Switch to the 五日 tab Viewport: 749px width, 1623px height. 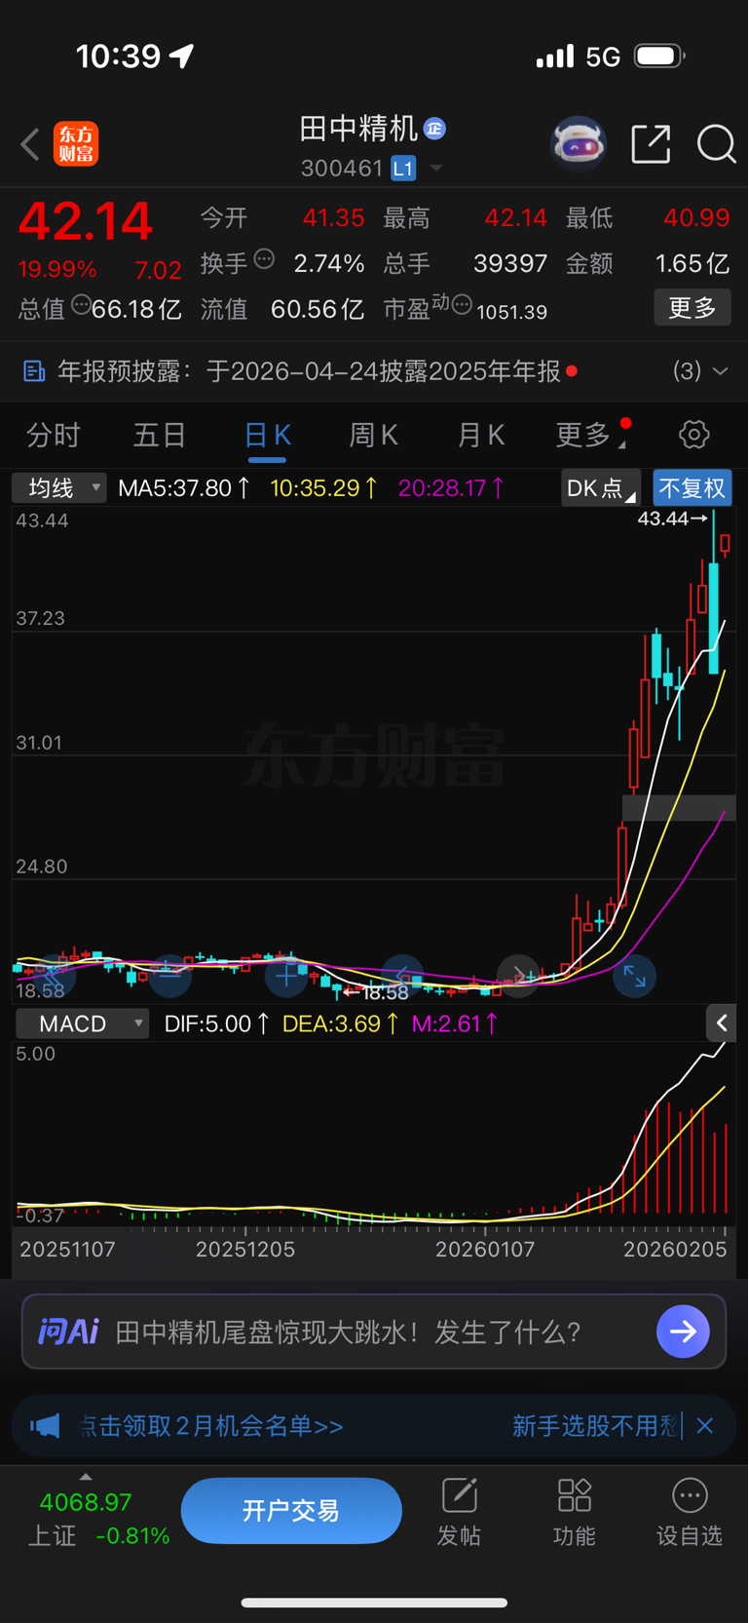coord(160,435)
